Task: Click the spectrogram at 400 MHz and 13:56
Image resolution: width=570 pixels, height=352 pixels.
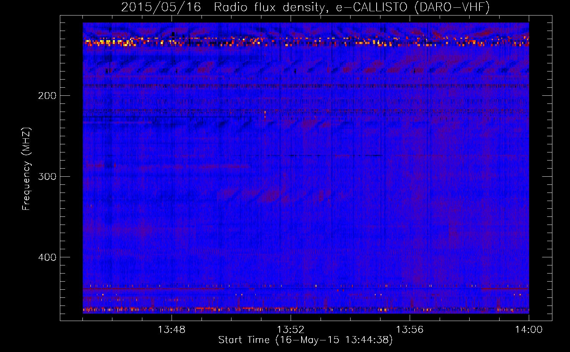Action: [x=410, y=257]
